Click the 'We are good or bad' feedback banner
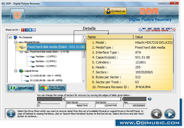 tap(157, 30)
